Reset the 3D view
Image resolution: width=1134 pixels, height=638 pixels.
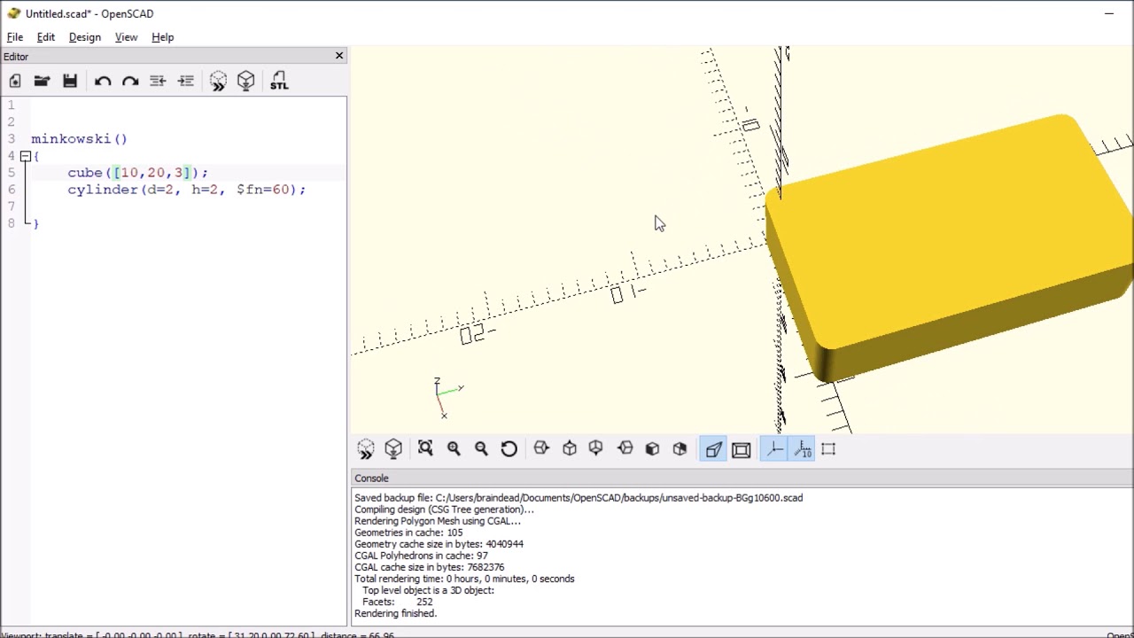point(509,449)
